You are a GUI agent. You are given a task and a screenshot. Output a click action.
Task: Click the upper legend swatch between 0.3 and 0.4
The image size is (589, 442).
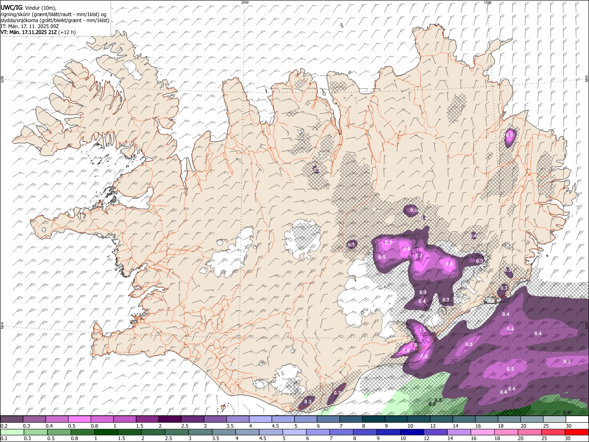tap(34, 419)
